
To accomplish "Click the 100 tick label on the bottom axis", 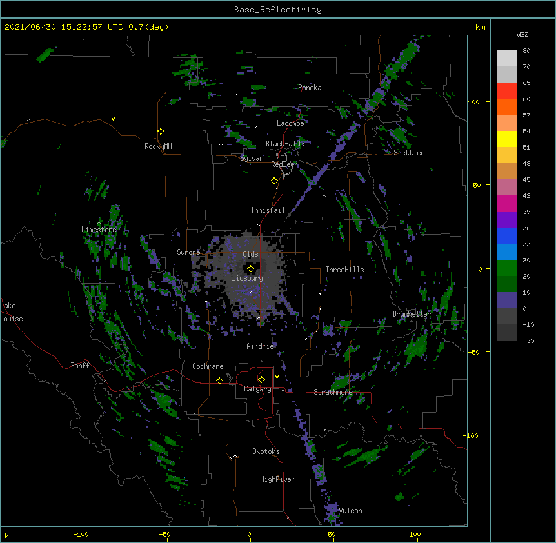I will point(415,534).
